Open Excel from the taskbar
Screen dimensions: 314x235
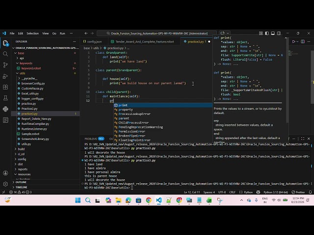(x=209, y=200)
